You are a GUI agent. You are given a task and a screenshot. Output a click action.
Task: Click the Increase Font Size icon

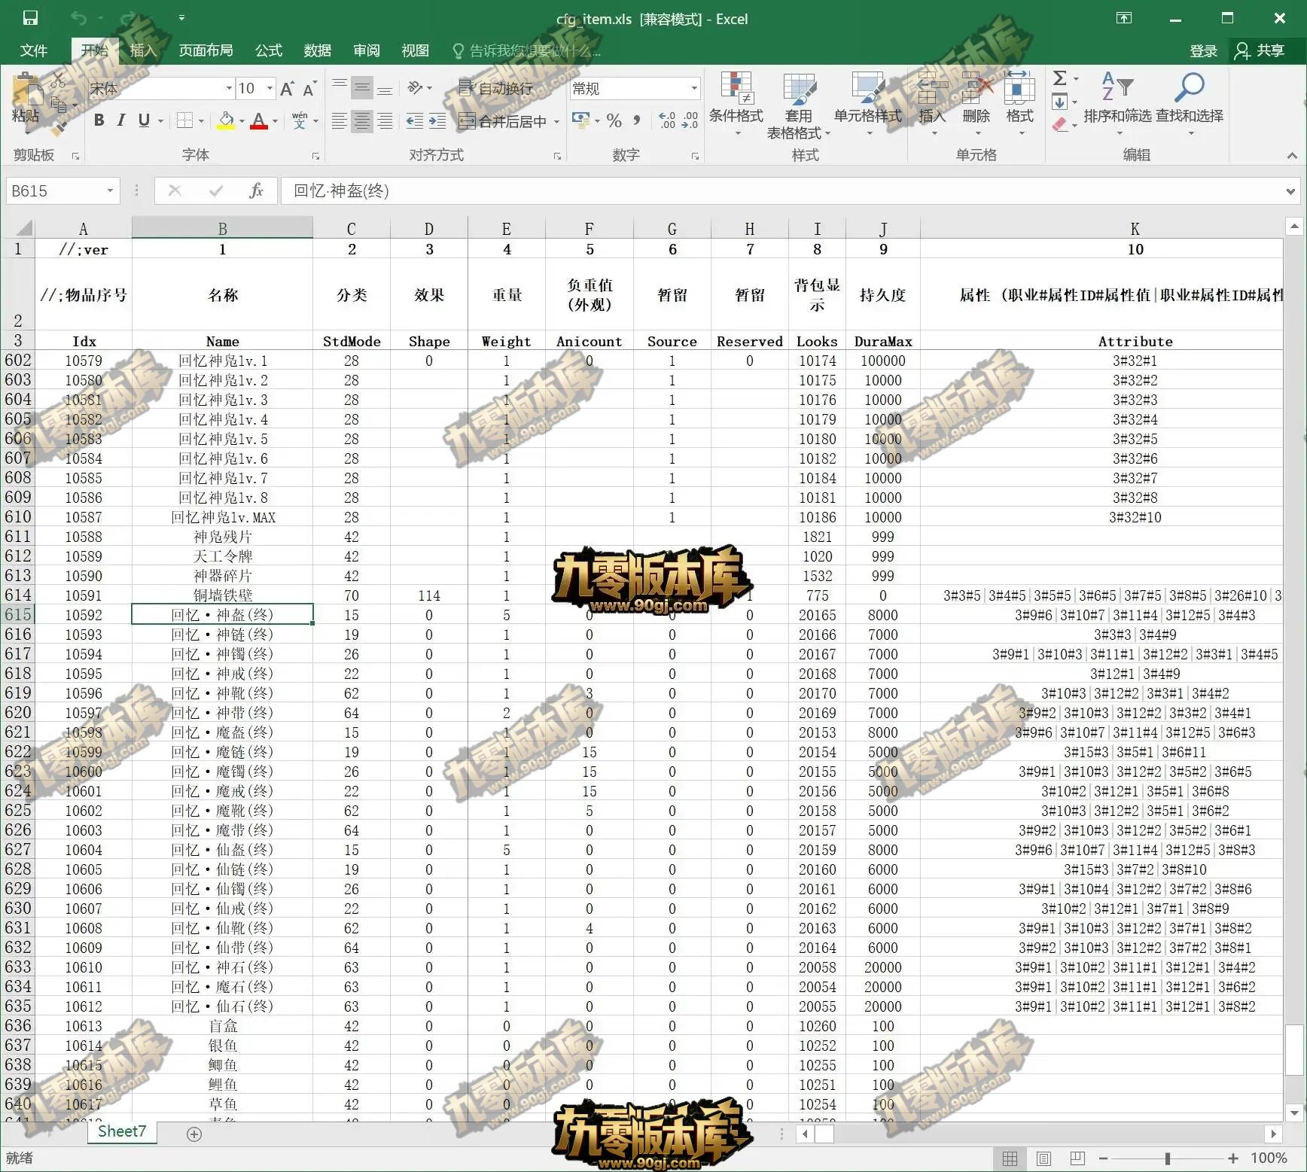coord(287,89)
